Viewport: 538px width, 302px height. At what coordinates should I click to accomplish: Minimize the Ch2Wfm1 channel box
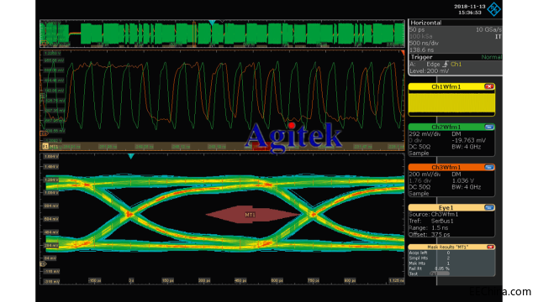[x=489, y=127]
